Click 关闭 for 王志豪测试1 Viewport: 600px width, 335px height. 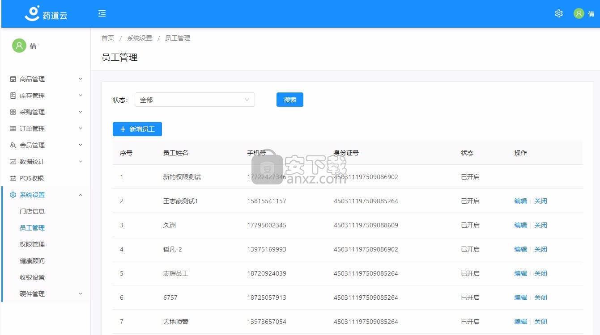tap(540, 201)
